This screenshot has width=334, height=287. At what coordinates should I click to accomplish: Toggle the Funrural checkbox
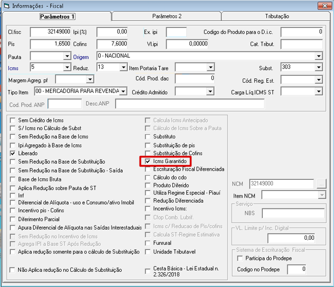coord(148,243)
